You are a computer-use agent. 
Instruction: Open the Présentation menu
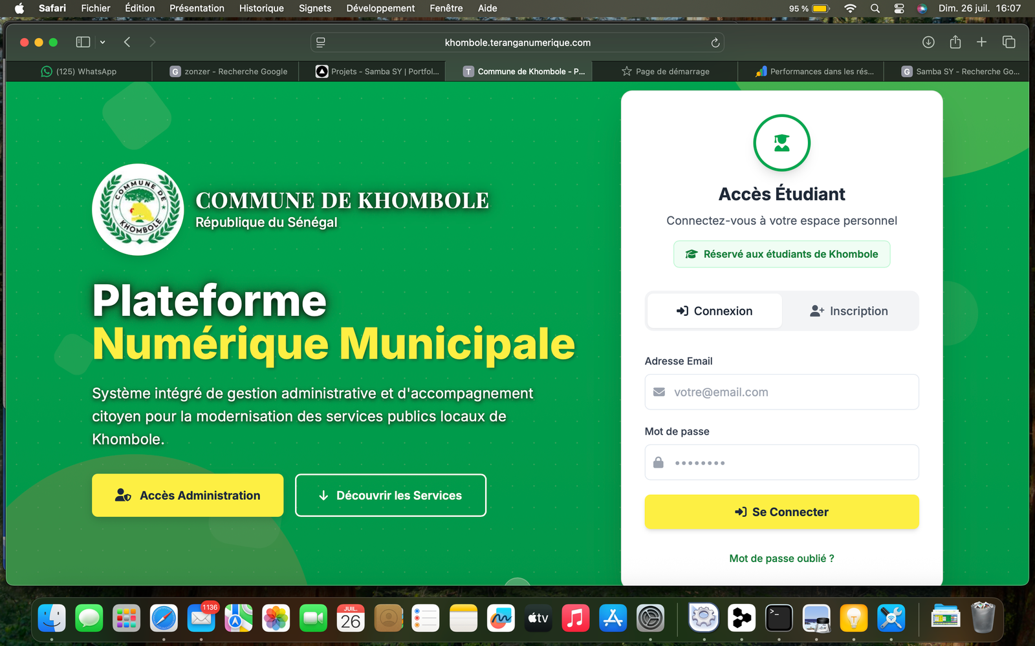click(x=197, y=8)
